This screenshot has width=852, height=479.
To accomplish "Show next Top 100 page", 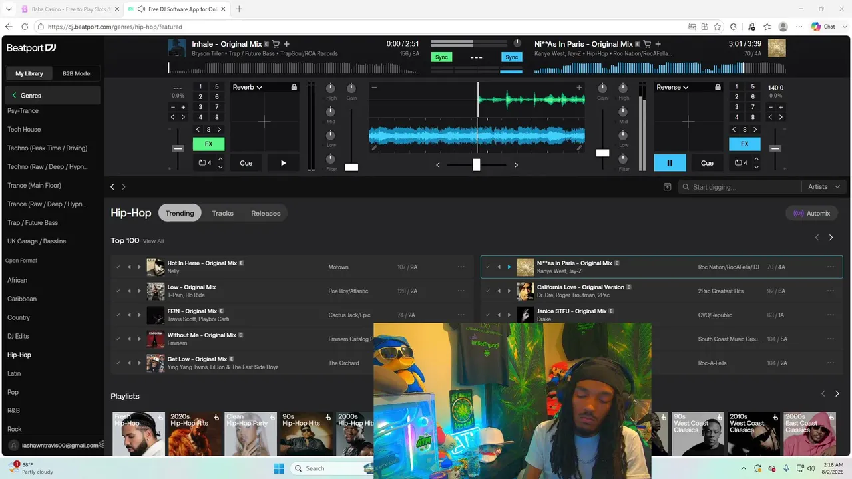I will (831, 238).
